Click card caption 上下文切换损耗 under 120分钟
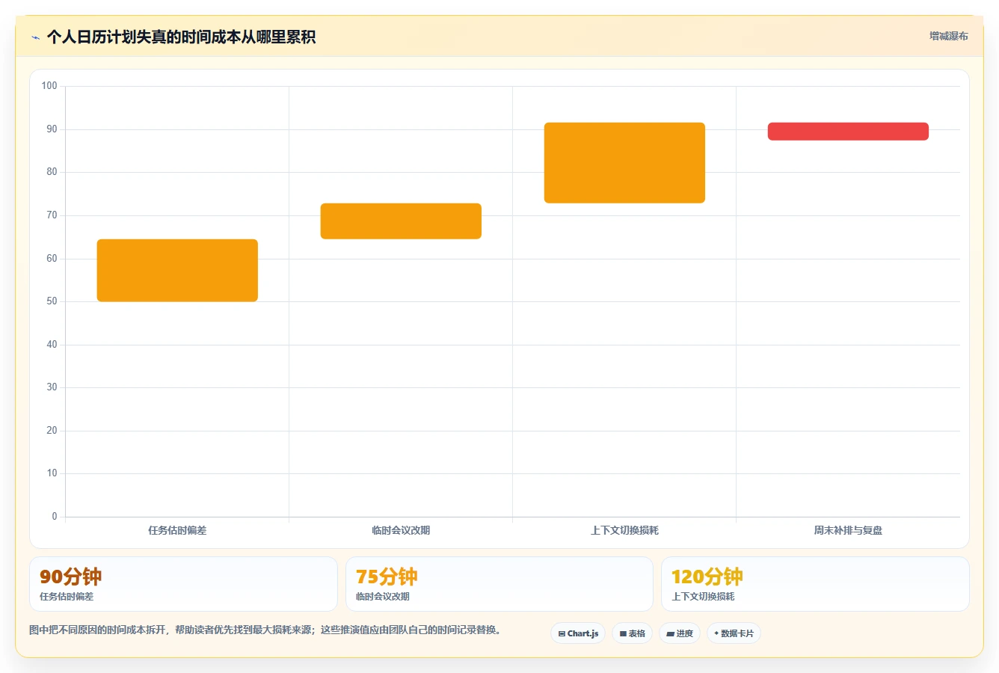The height and width of the screenshot is (673, 999). 703,597
